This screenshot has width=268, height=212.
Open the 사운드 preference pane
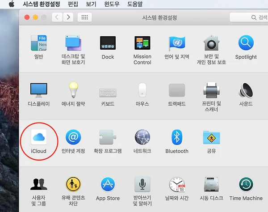click(x=246, y=94)
